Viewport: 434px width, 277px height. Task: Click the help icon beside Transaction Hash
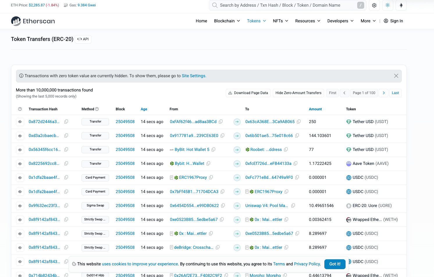point(20,109)
